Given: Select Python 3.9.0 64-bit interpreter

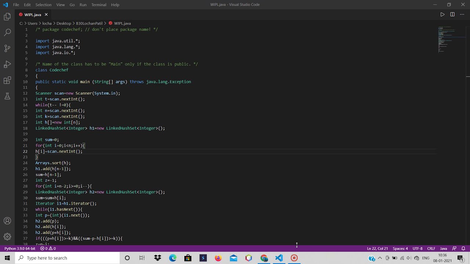Looking at the screenshot, I should pos(20,249).
